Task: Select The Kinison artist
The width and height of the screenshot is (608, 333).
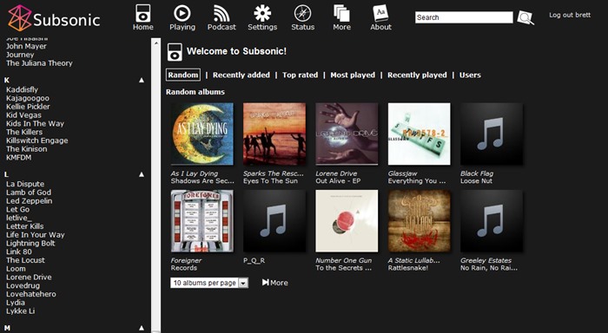Action: [x=26, y=149]
